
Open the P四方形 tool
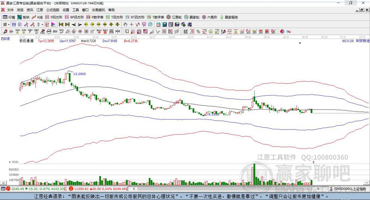54,17
